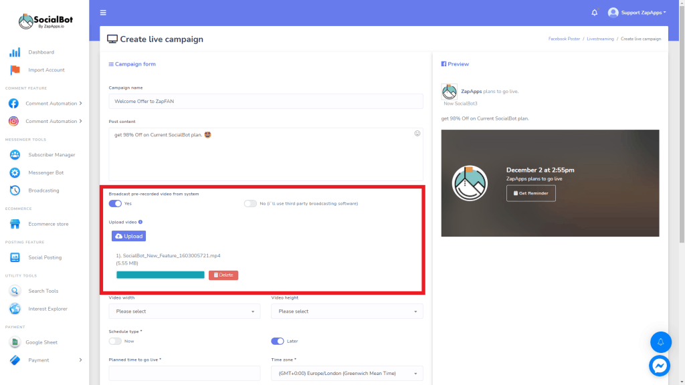Follow the Livestreaming breadcrumb link

[x=600, y=39]
